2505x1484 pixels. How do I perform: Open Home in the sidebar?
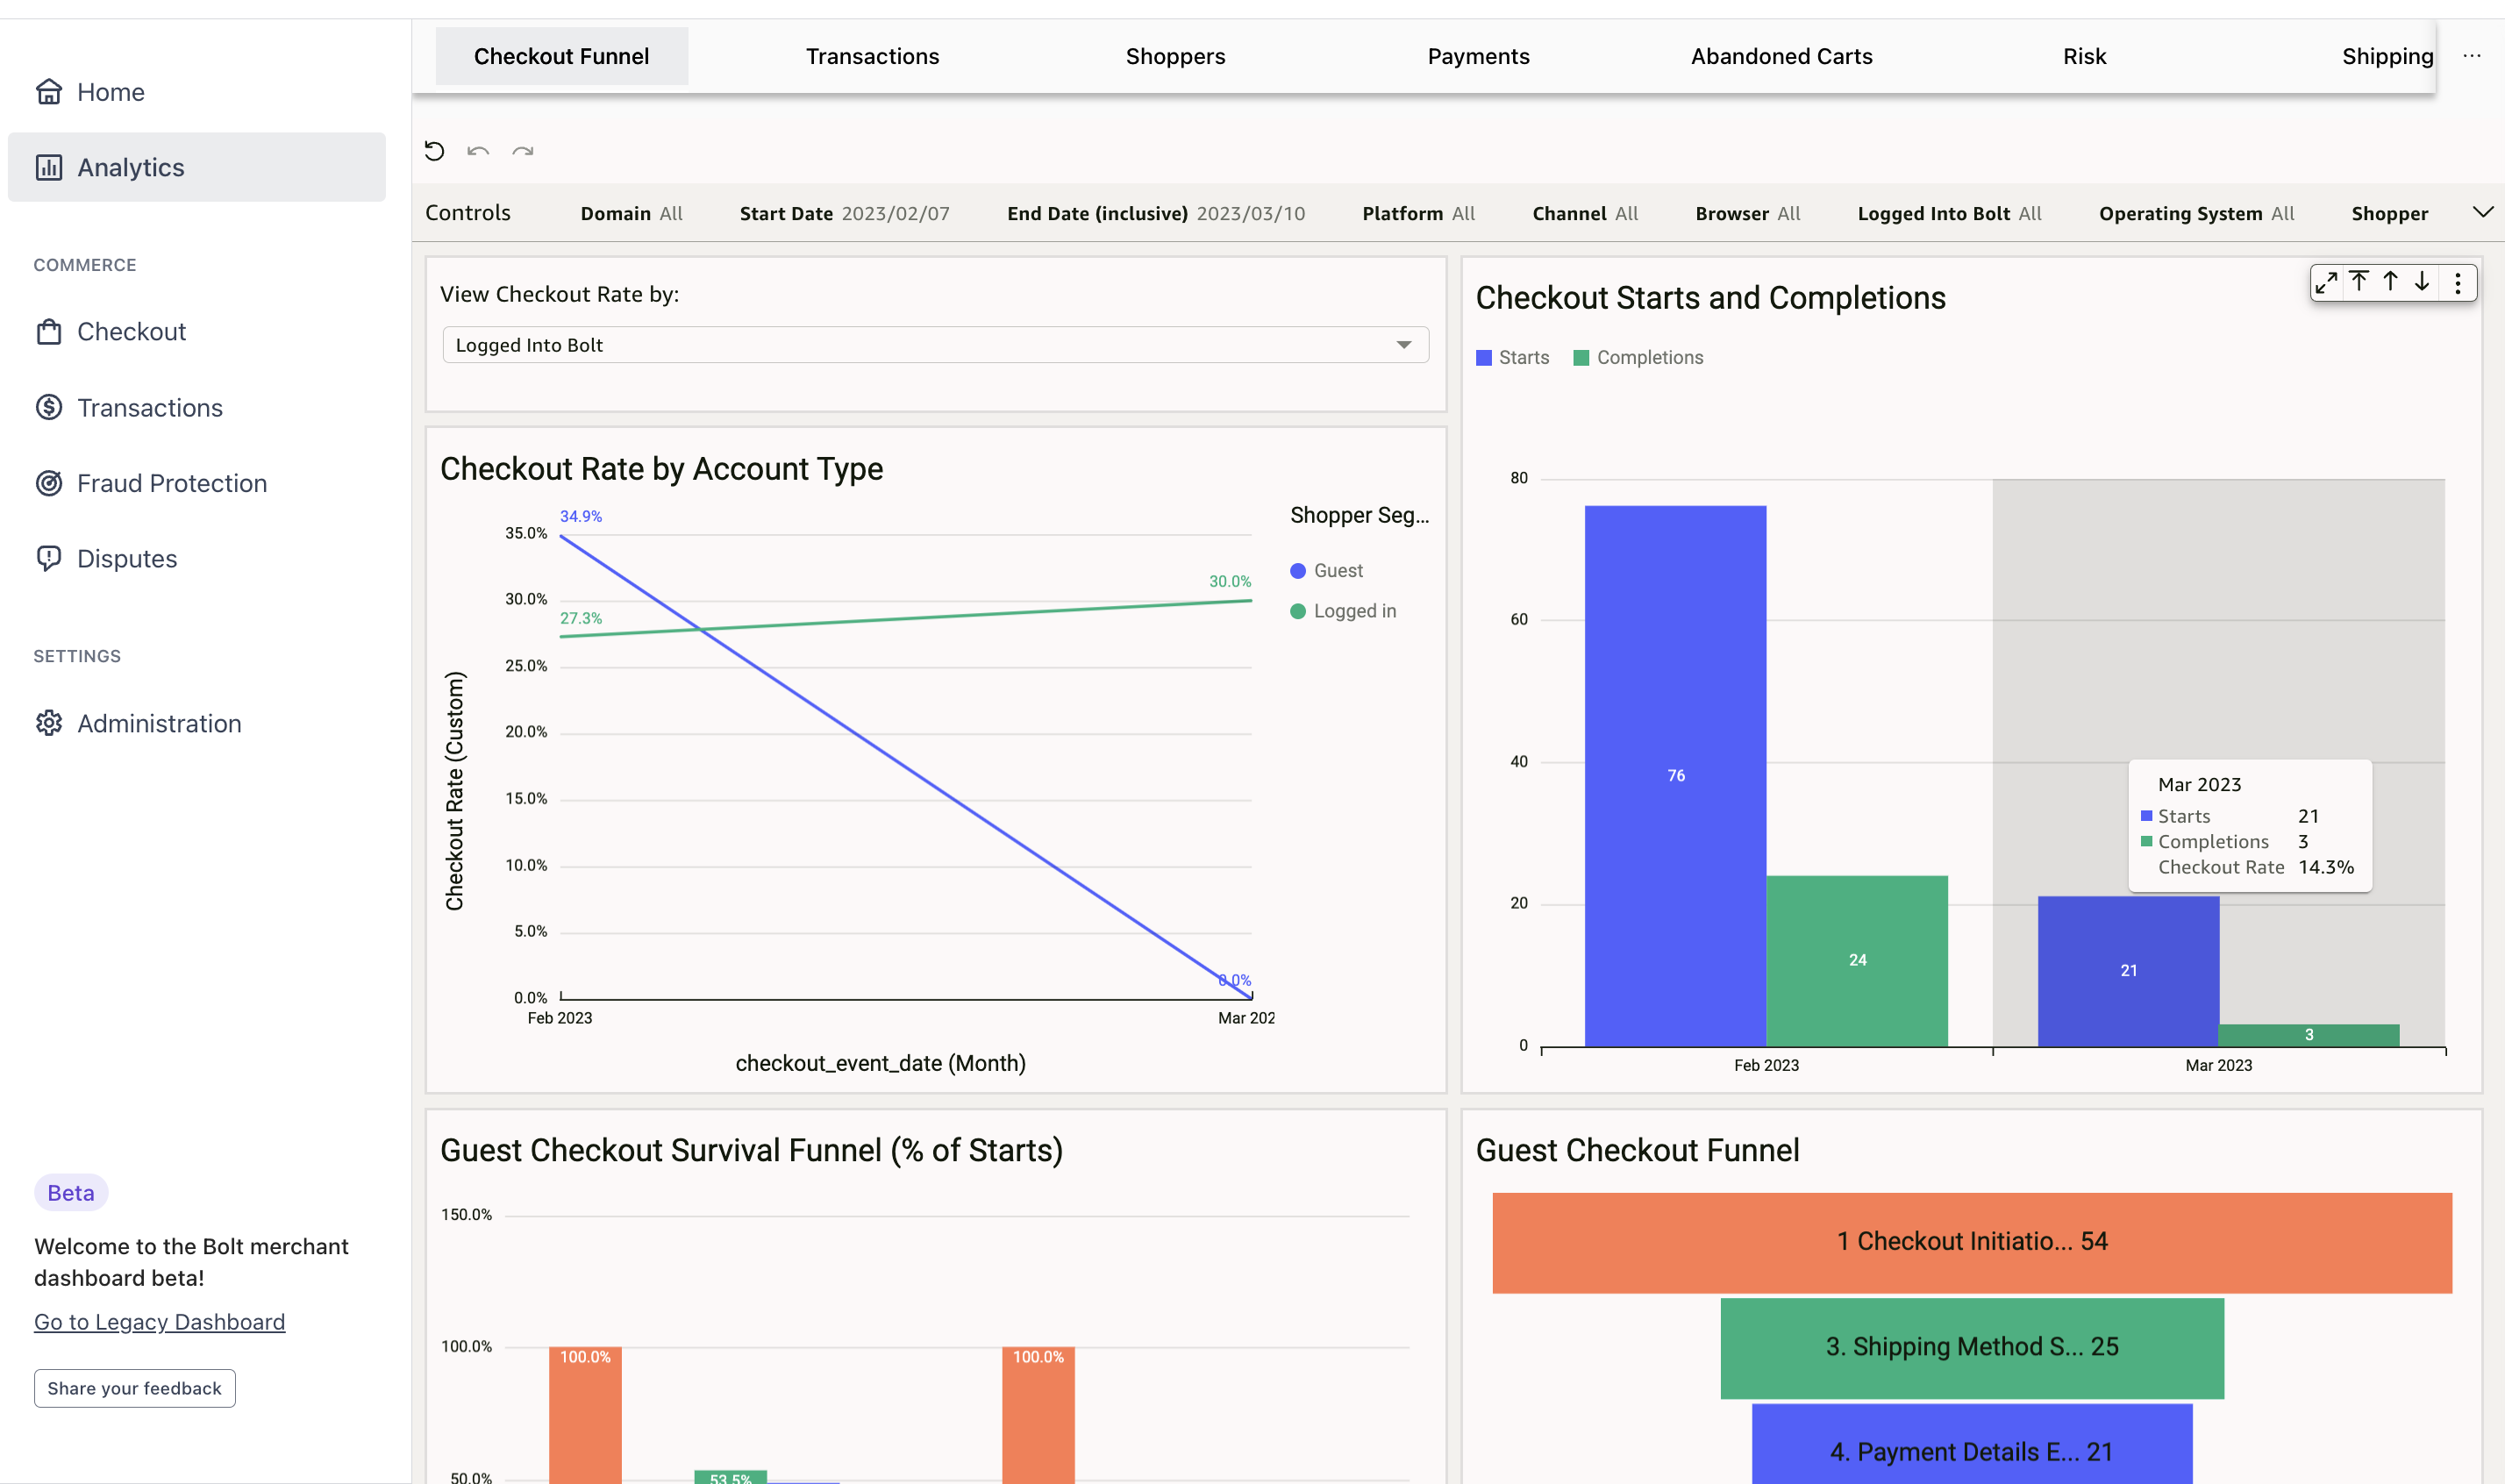point(197,92)
